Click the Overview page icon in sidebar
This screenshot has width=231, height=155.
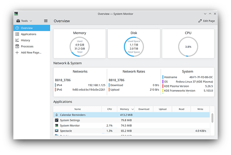point(17,28)
